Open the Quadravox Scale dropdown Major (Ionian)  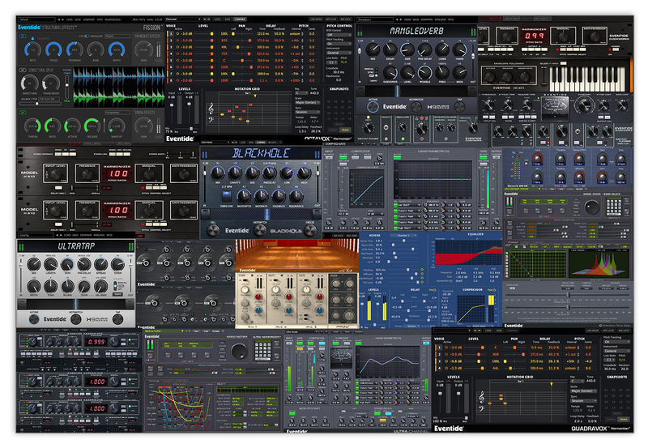pyautogui.click(x=583, y=391)
